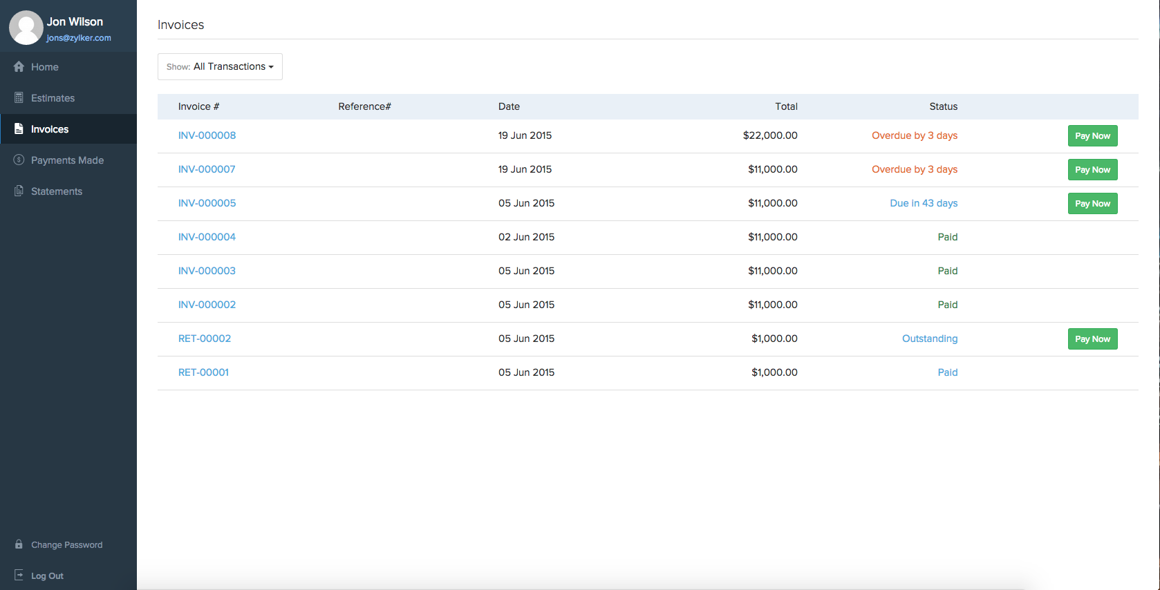Screen dimensions: 1160x590
Task: Click the Estimates calculator icon
Action: tap(19, 98)
